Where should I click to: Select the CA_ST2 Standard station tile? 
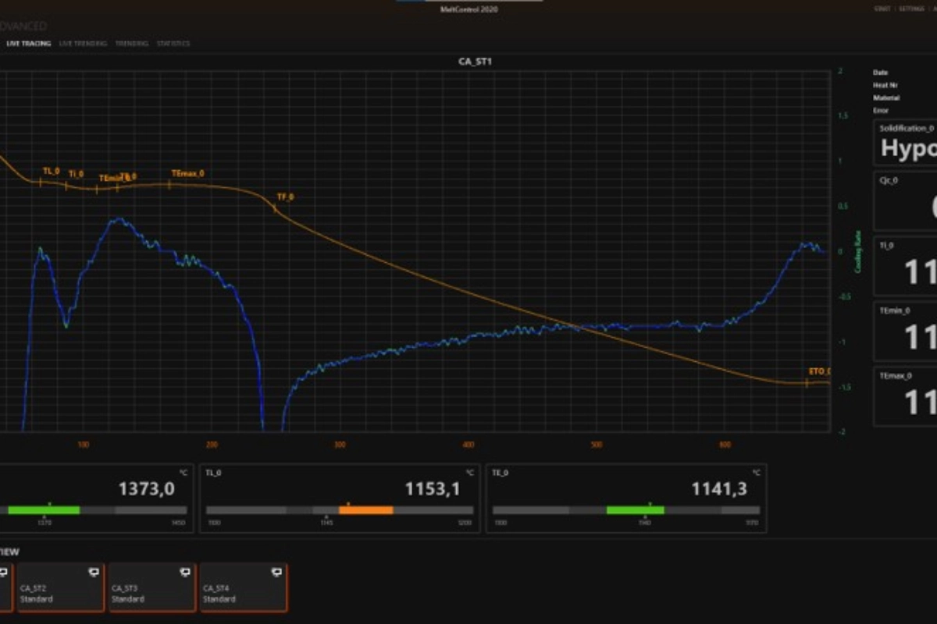pos(61,588)
